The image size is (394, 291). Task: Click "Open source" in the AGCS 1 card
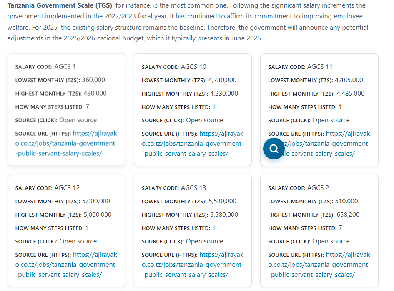tap(78, 120)
